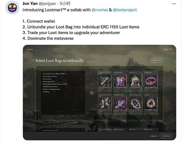Click the wallet address in header
Viewport: 184px width, 144px height.
click(168, 49)
